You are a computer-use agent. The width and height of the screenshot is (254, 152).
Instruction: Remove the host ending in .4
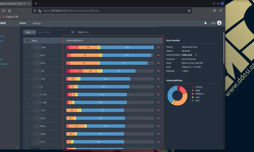(158, 87)
